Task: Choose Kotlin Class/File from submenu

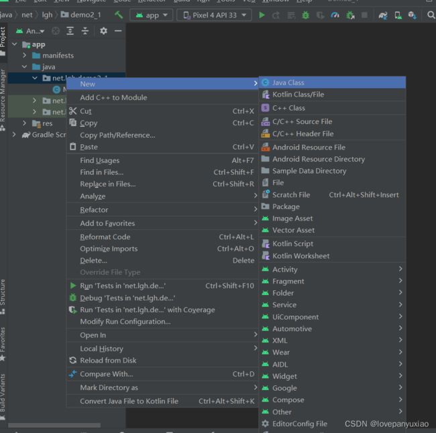Action: point(332,95)
